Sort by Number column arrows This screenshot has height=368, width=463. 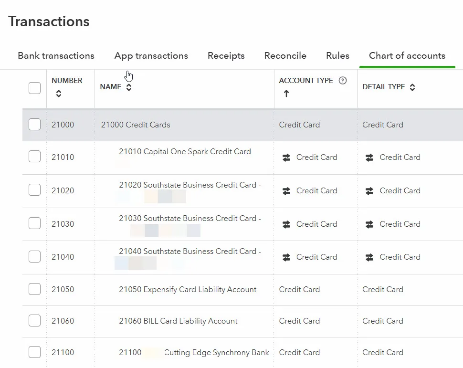58,94
